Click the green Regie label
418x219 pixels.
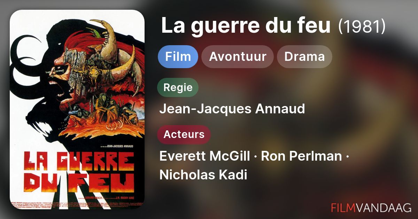tap(178, 87)
